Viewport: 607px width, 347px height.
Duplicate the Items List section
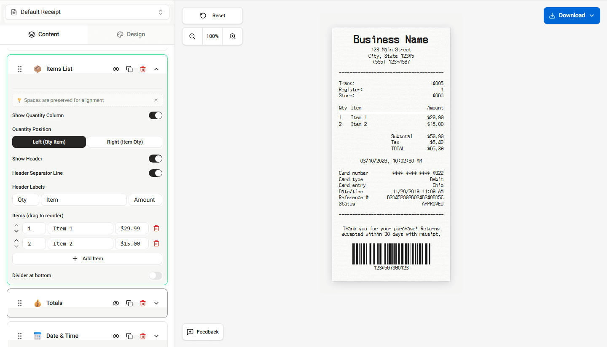[129, 69]
